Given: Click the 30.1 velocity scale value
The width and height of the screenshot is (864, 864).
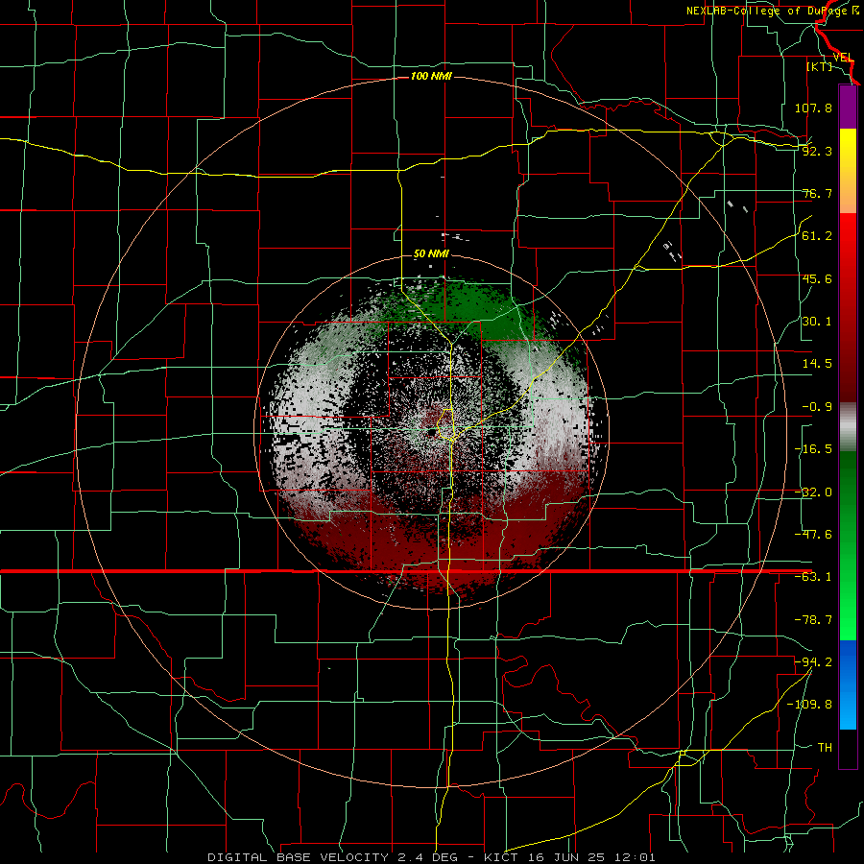Looking at the screenshot, I should click(817, 322).
